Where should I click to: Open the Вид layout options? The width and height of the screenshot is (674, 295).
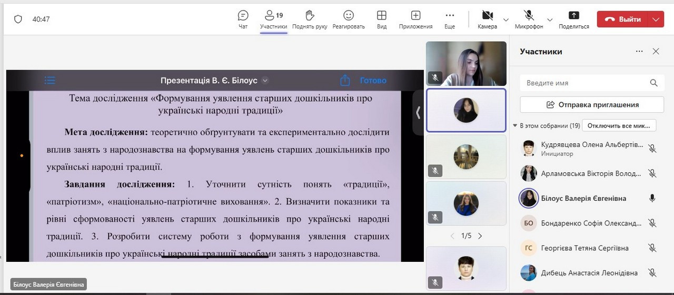(382, 19)
